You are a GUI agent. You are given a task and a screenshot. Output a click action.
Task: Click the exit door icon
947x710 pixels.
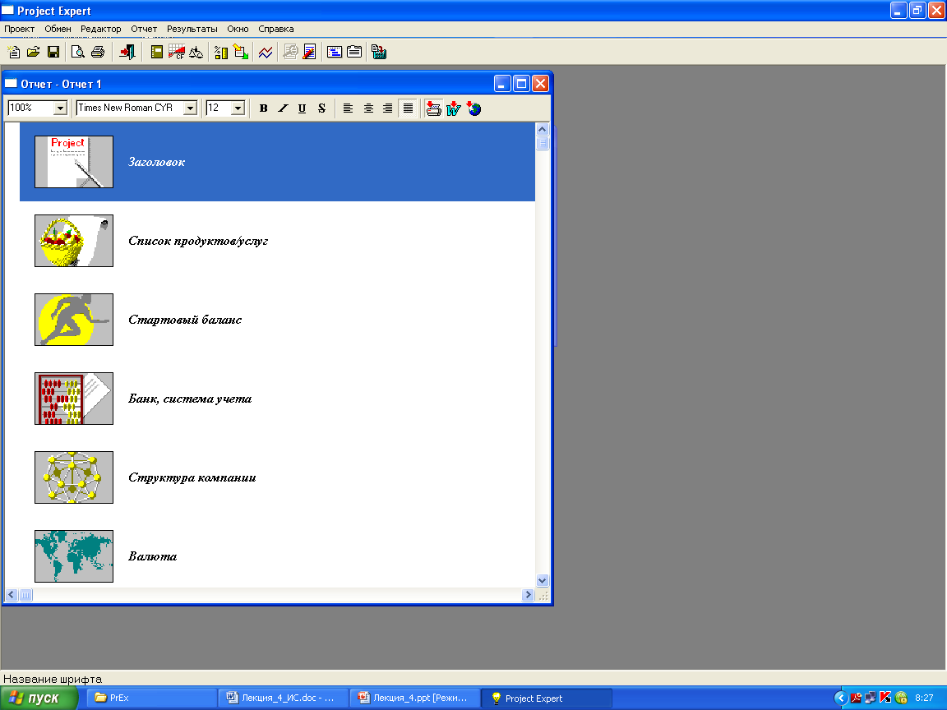[127, 53]
